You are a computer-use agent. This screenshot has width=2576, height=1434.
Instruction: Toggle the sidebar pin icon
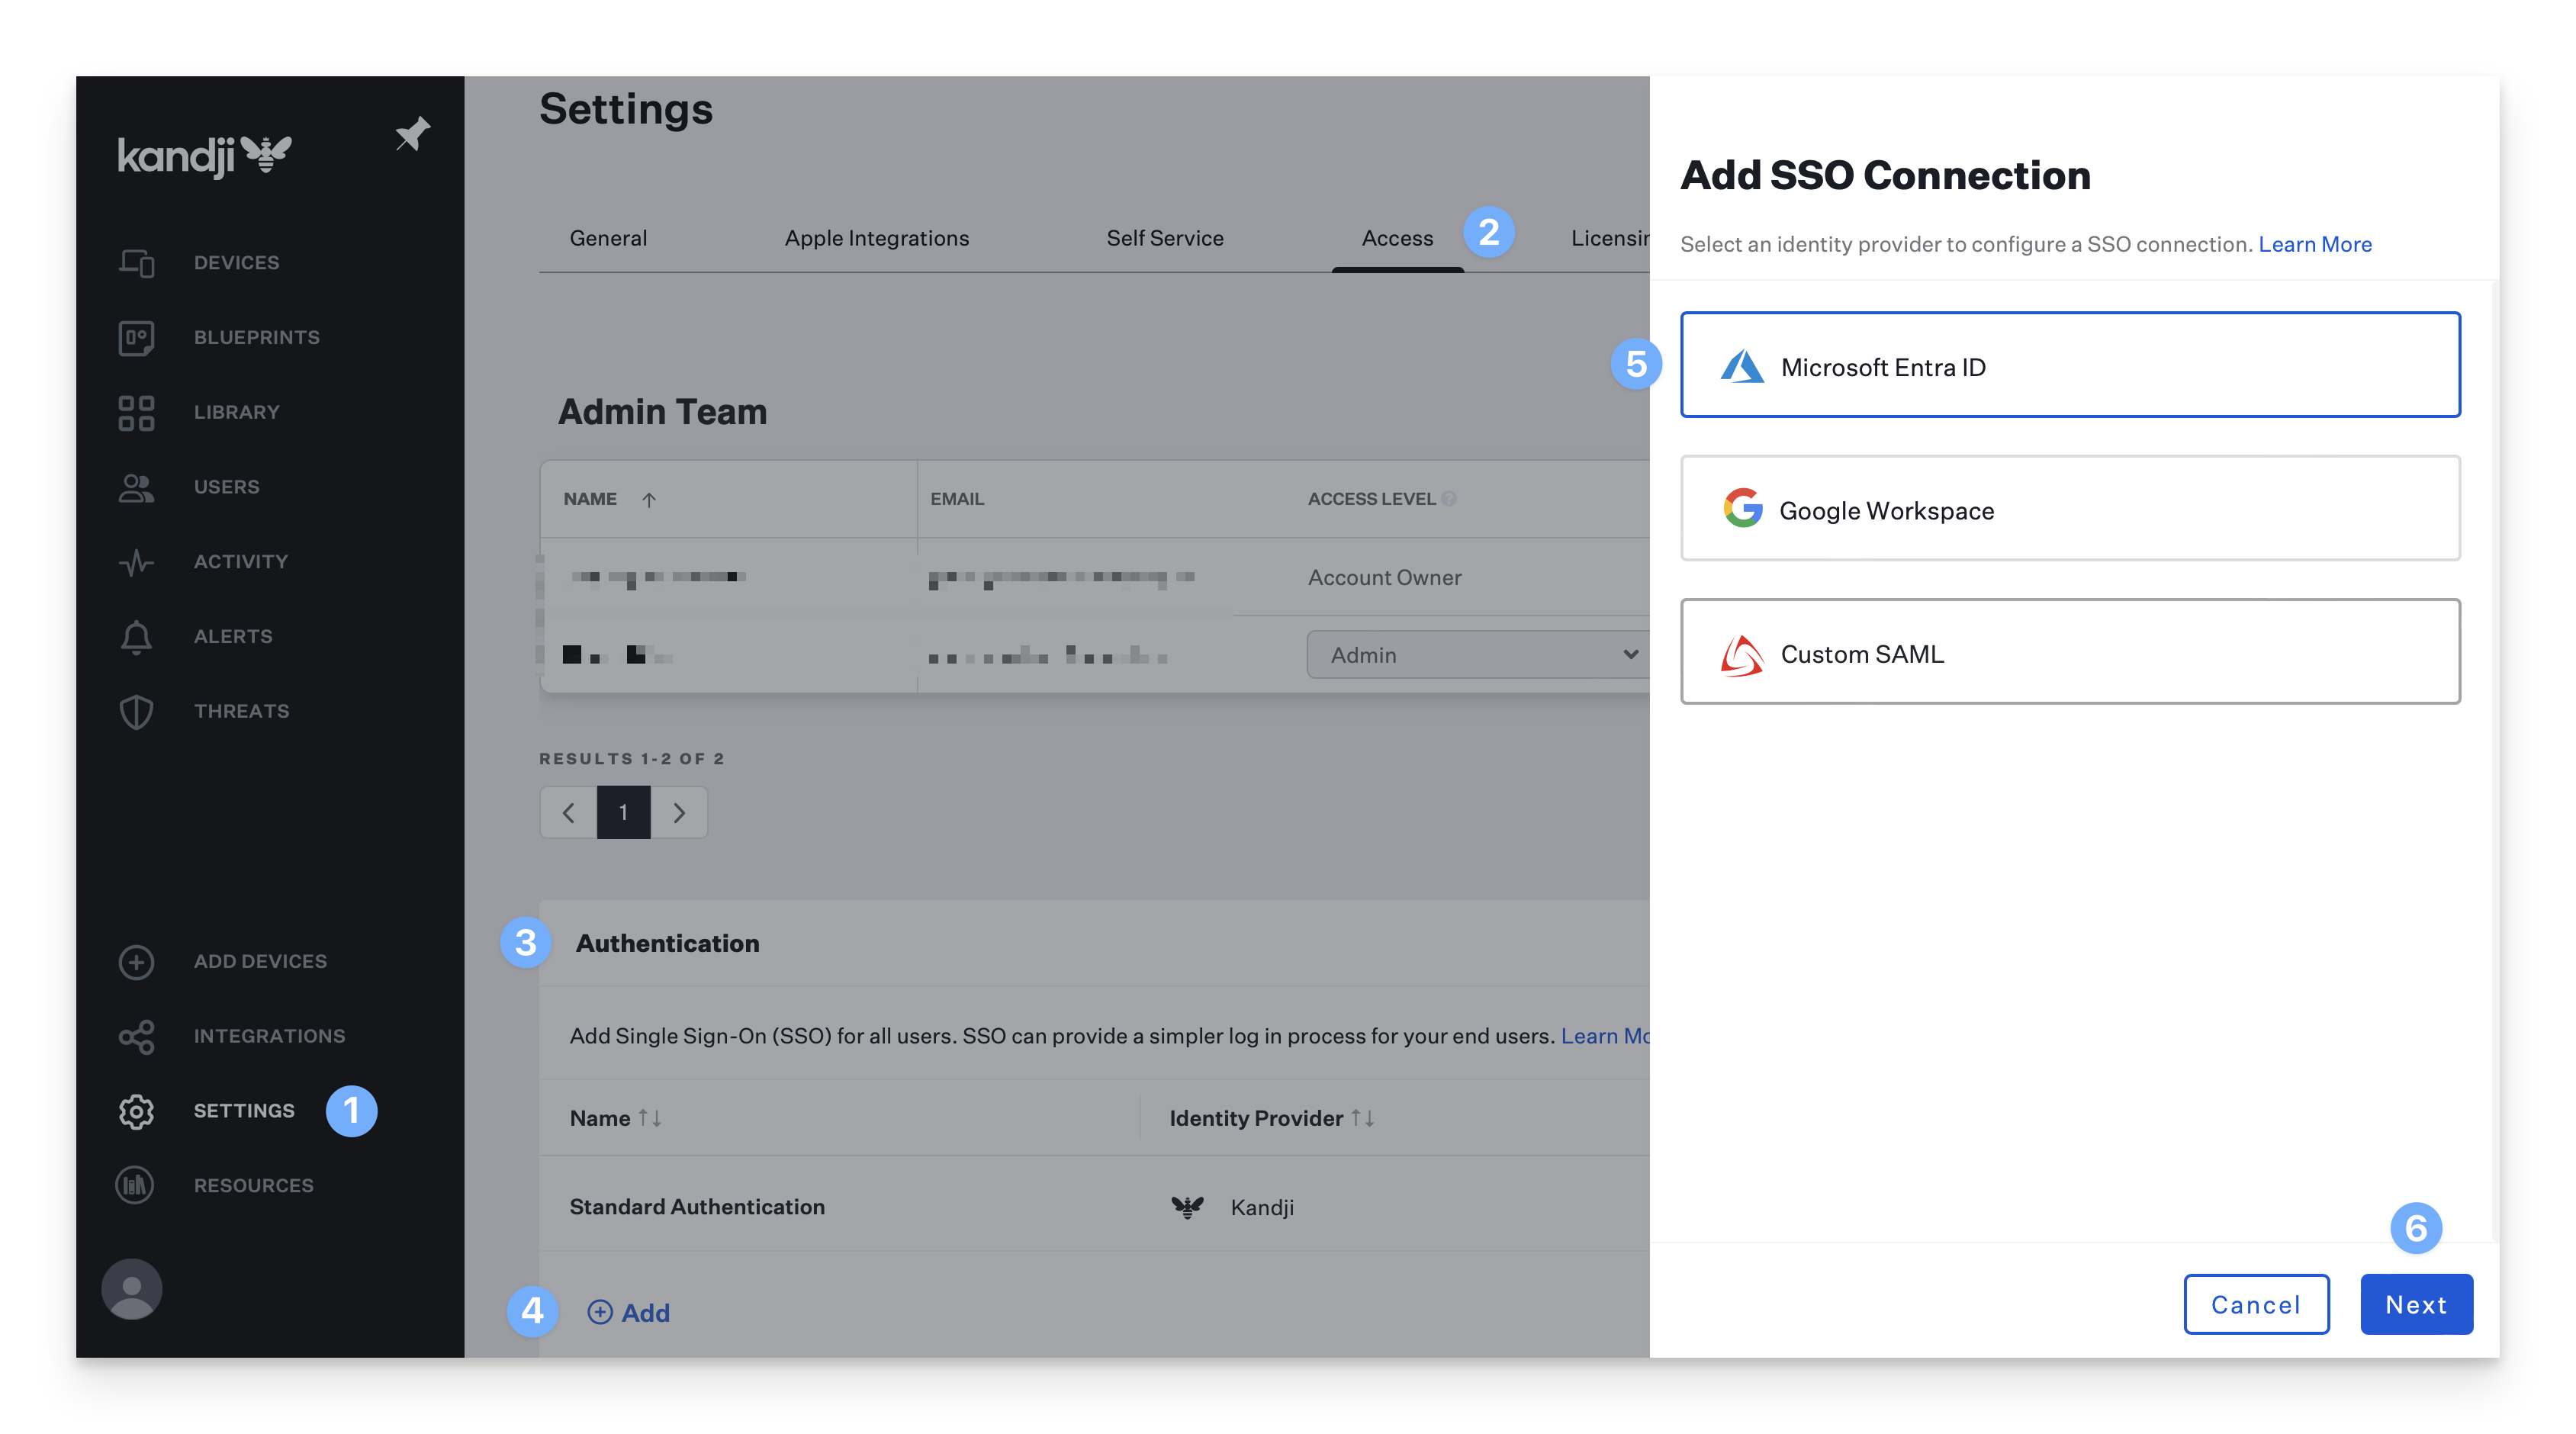[x=412, y=134]
